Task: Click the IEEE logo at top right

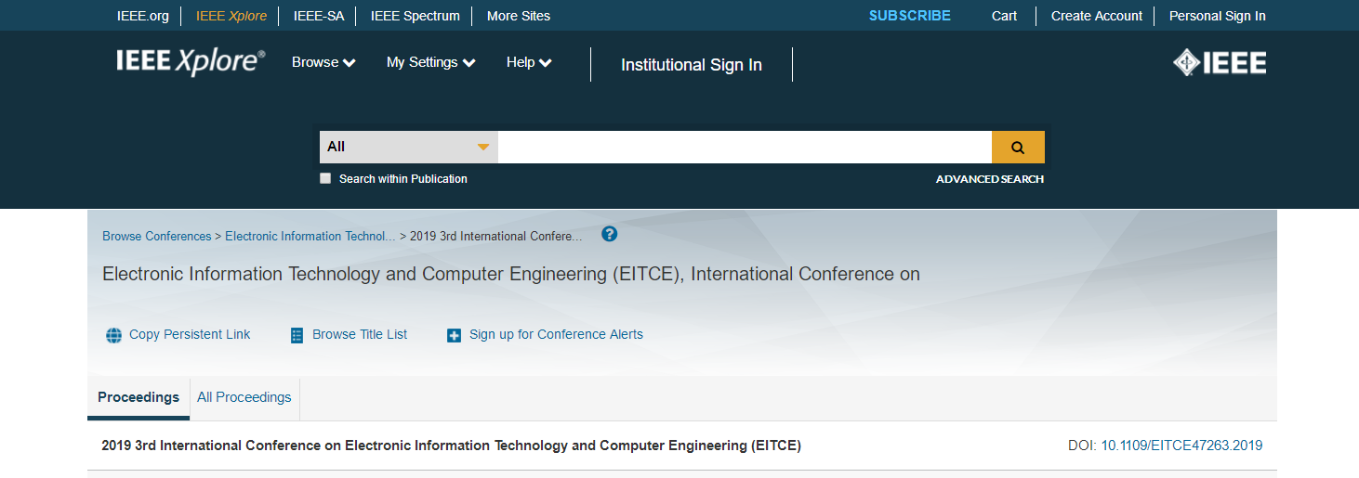Action: click(1220, 63)
